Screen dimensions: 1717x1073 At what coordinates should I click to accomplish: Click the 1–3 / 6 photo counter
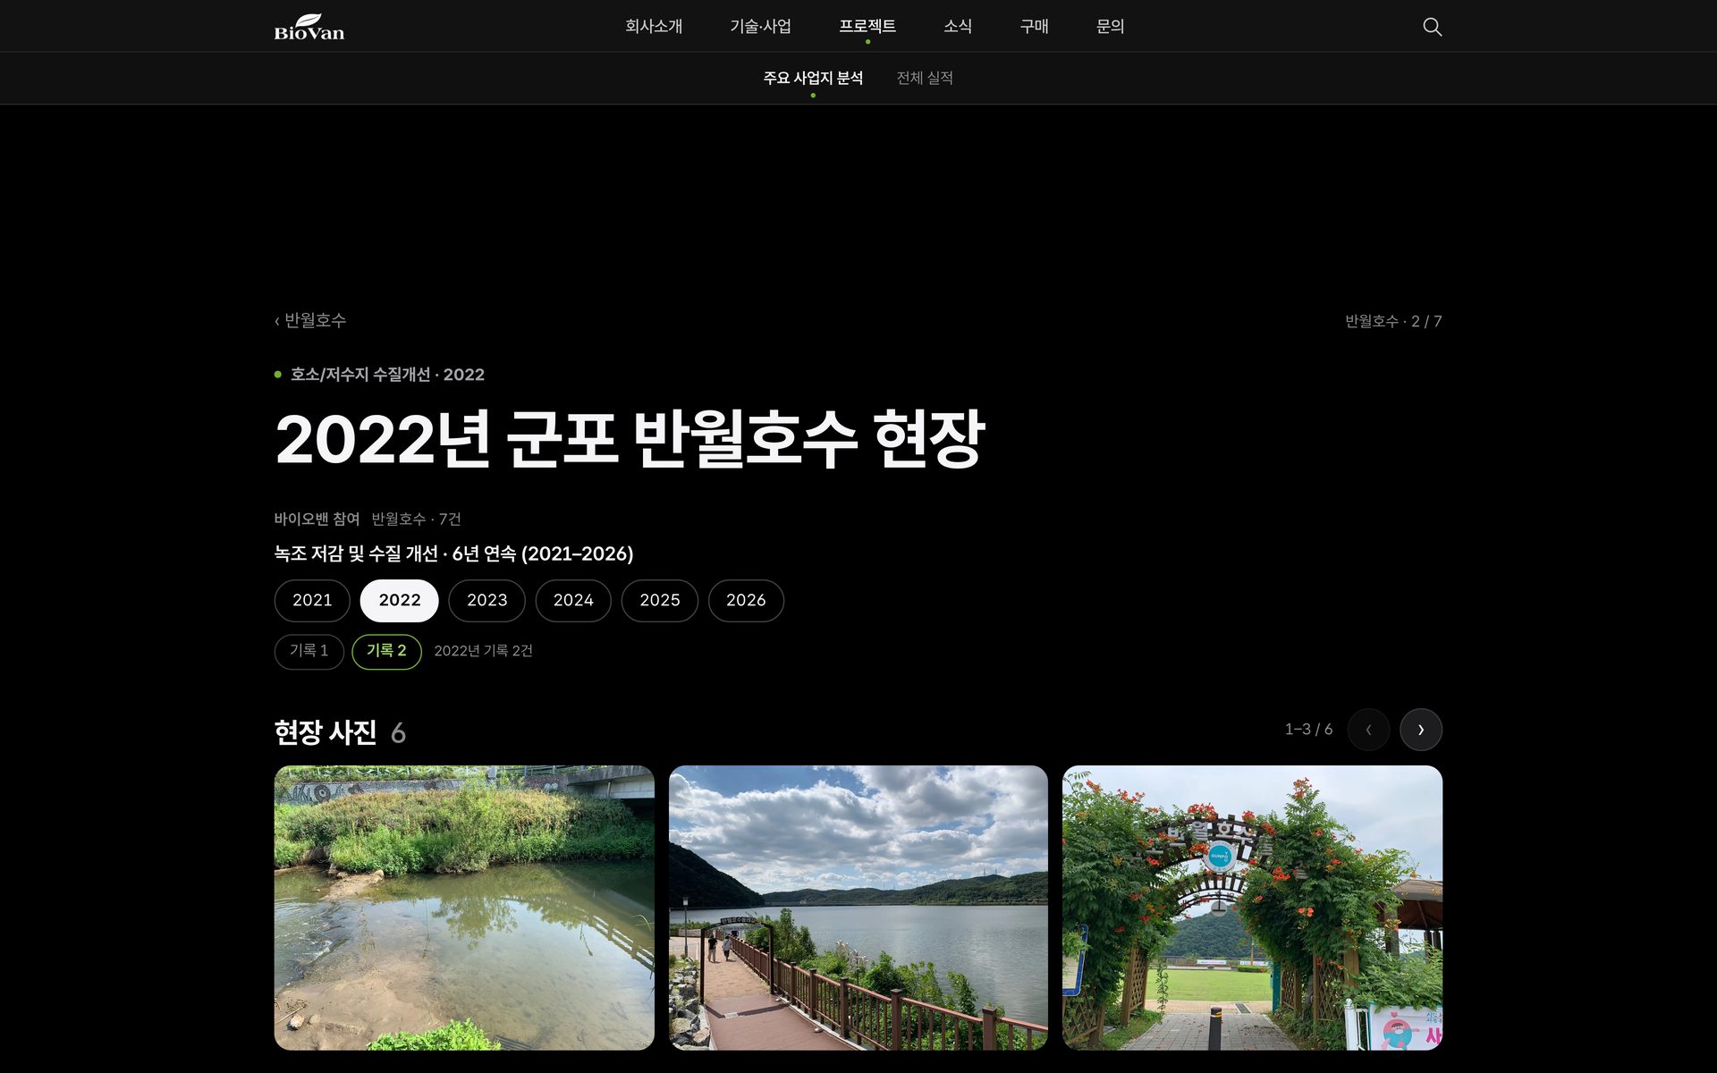[1308, 730]
